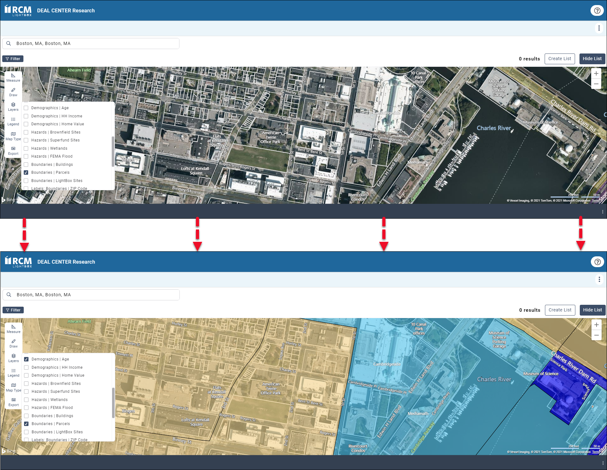607x470 pixels.
Task: Click the Layers icon on the aerial-only map
Action: point(13,106)
